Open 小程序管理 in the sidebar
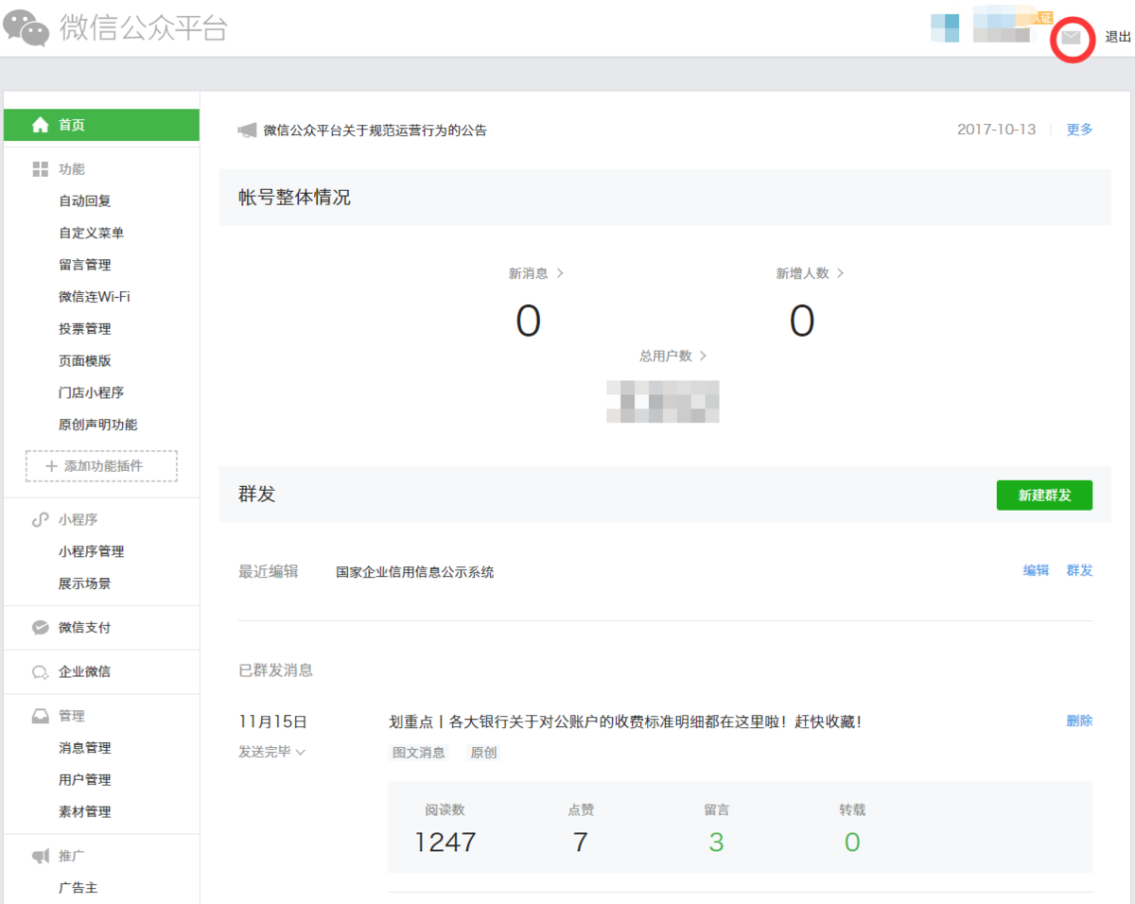Screen dimensions: 1135x904 tap(91, 551)
